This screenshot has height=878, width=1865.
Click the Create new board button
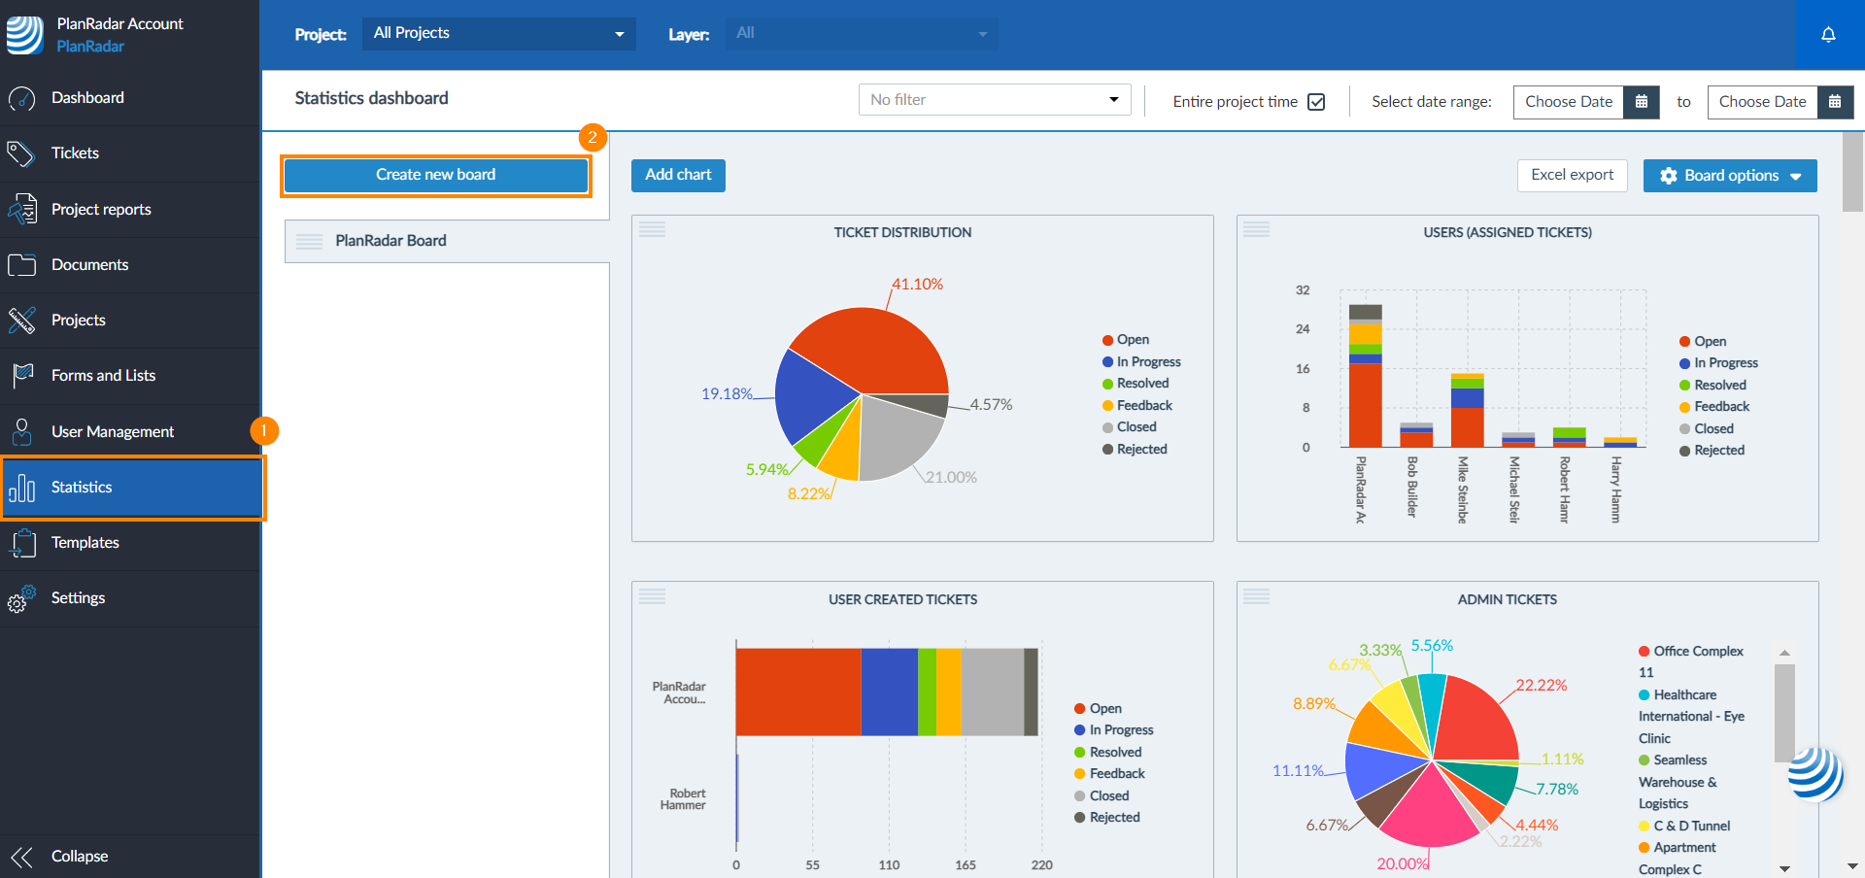[435, 175]
